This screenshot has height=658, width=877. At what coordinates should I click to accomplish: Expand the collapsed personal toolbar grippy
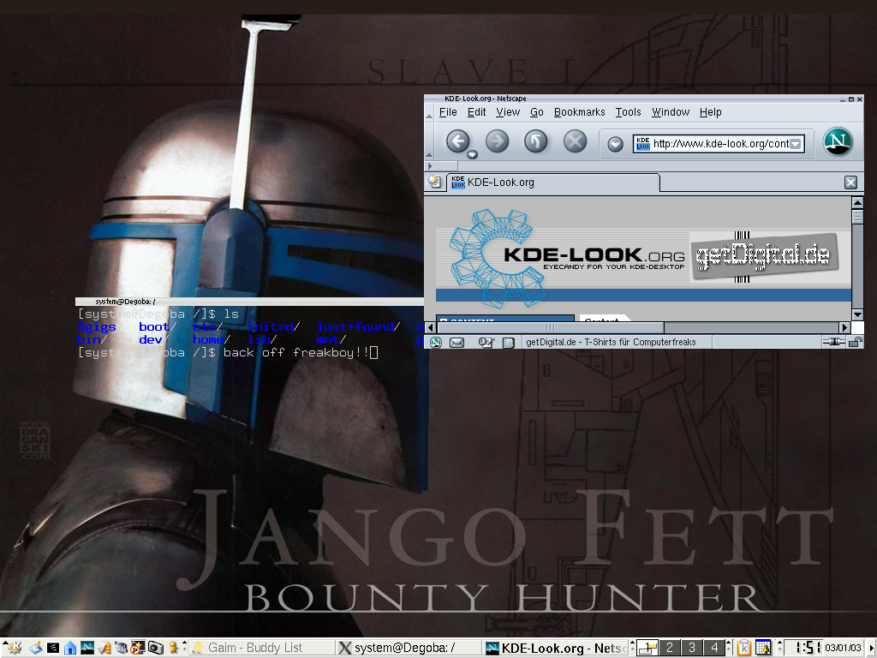(442, 165)
